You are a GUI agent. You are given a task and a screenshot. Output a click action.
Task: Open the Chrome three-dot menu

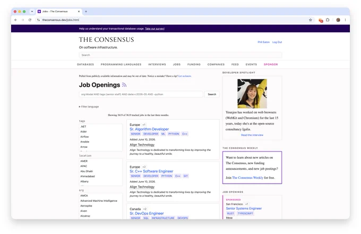[345, 20]
